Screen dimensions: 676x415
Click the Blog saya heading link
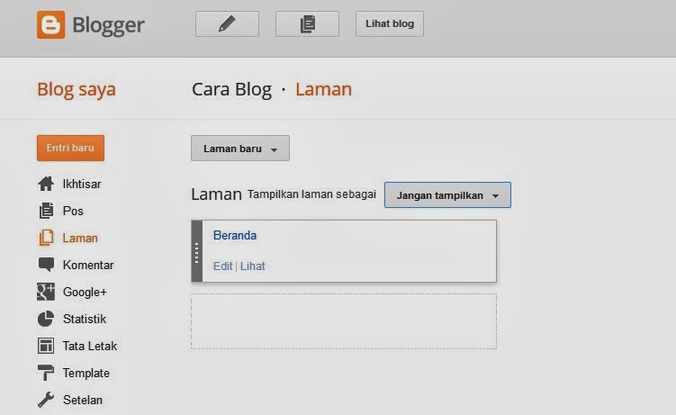tap(77, 90)
